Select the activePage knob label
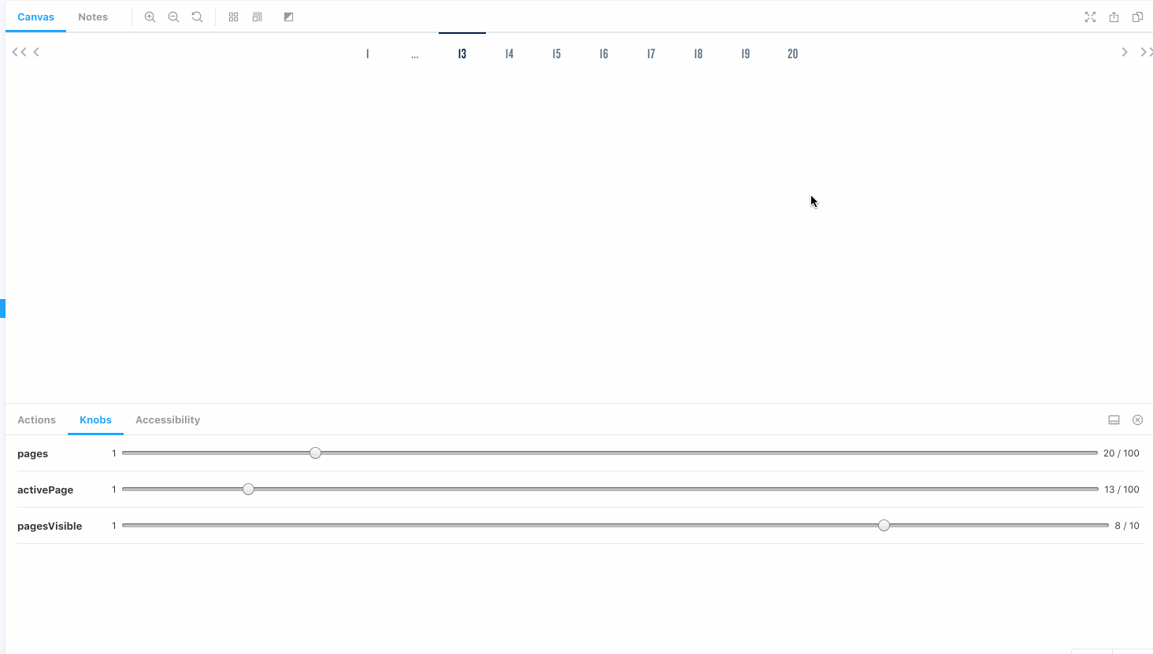Viewport: 1153px width, 654px height. point(45,490)
